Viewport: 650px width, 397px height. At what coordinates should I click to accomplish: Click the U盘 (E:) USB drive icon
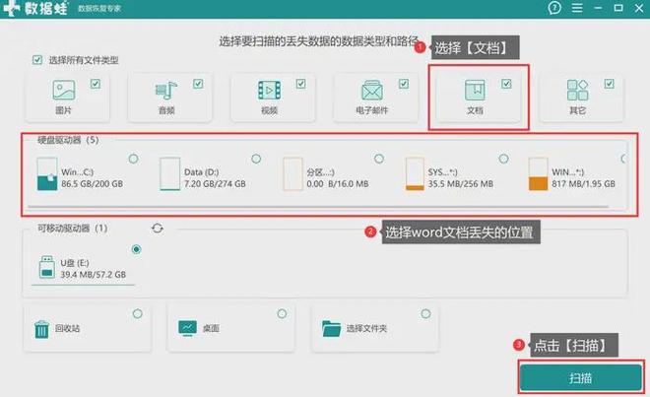pyautogui.click(x=47, y=267)
